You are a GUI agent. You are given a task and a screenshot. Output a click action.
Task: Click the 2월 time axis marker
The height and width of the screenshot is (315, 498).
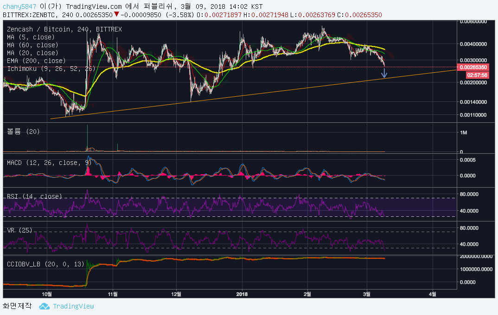tap(307, 294)
